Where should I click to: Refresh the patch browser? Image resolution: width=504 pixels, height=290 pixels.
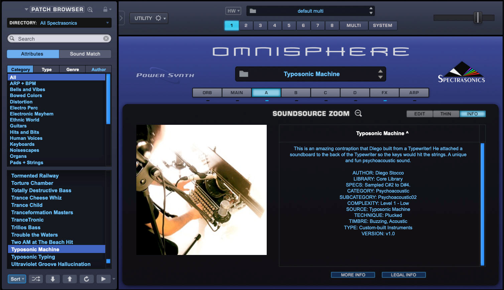pos(87,279)
